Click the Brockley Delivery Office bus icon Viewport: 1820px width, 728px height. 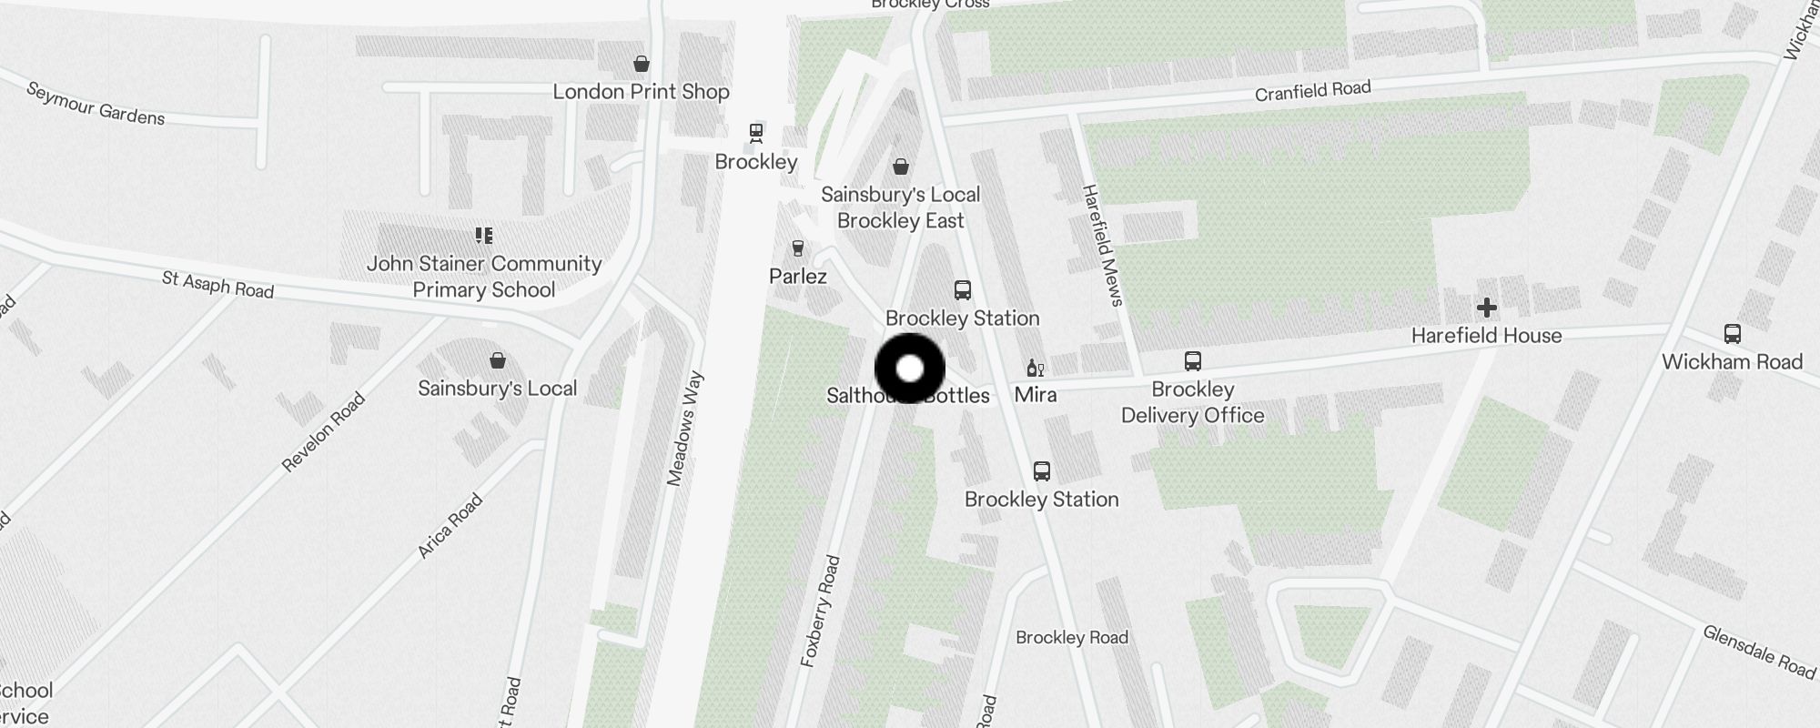point(1193,361)
